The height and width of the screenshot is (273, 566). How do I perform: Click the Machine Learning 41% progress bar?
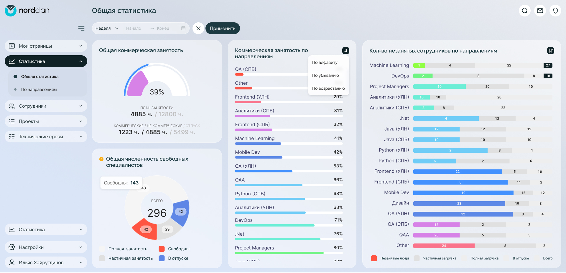click(x=289, y=144)
